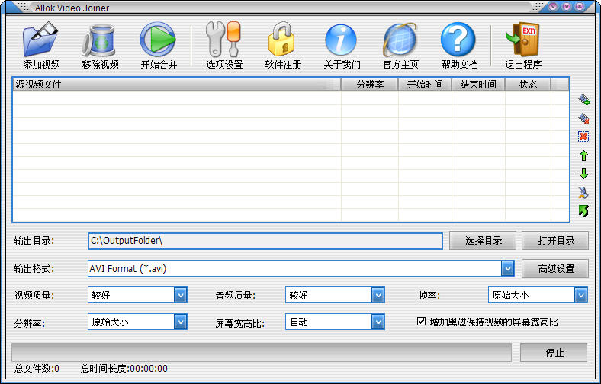Open 选项设置 tools icon
This screenshot has height=384, width=601.
point(223,40)
